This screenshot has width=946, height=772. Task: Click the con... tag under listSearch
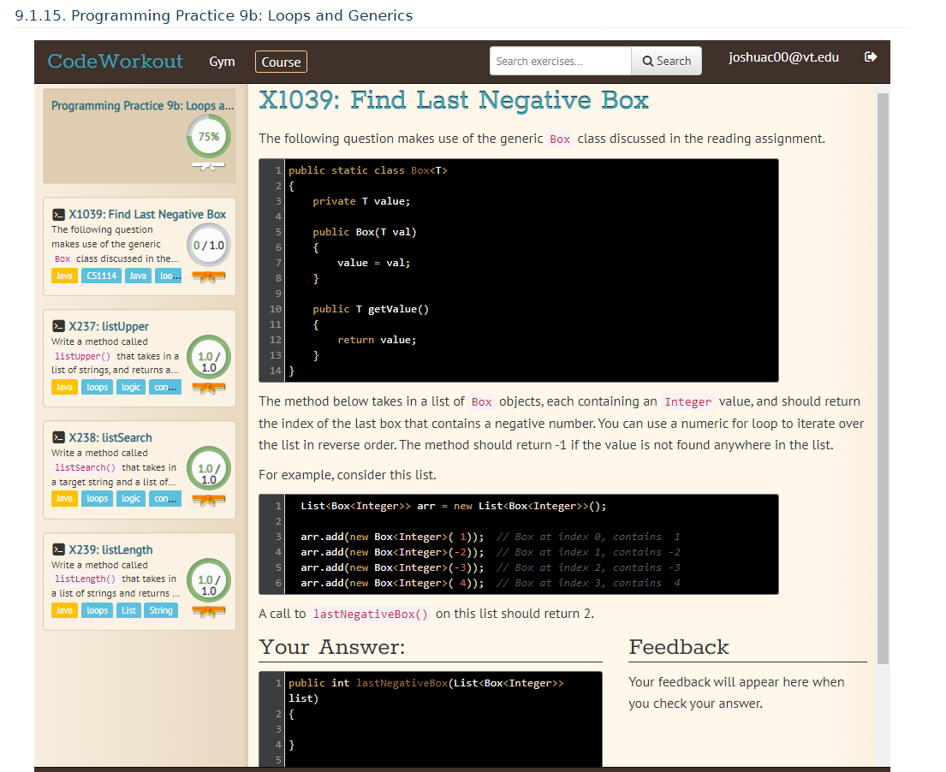[x=165, y=499]
